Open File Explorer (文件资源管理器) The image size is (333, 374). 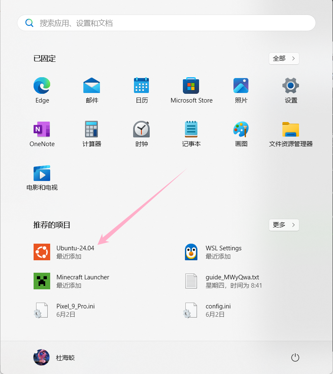tap(291, 129)
